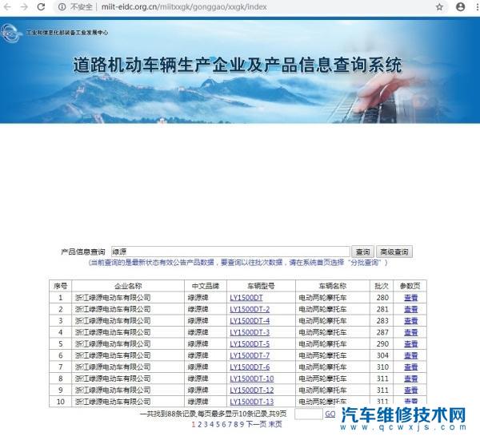Go to results page 2
The image size is (480, 440).
199,424
